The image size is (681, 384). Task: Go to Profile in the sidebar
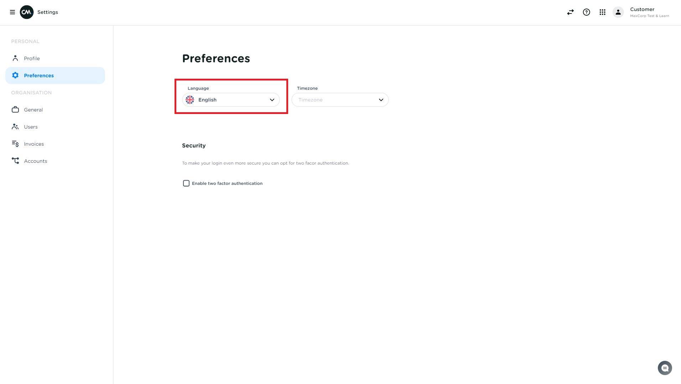tap(32, 58)
